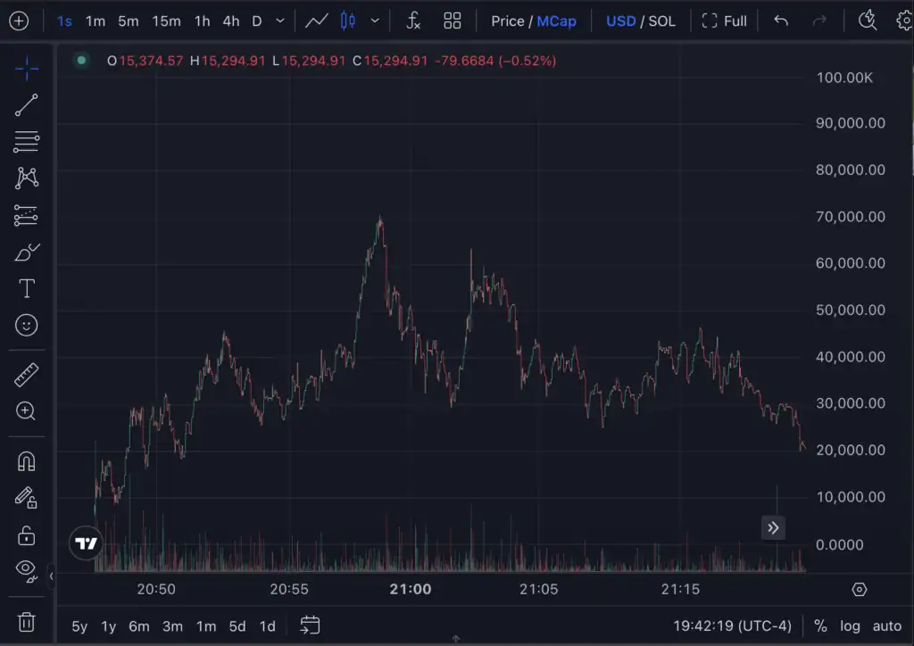Image resolution: width=914 pixels, height=646 pixels.
Task: Choose the brush drawing tool
Action: tap(27, 253)
